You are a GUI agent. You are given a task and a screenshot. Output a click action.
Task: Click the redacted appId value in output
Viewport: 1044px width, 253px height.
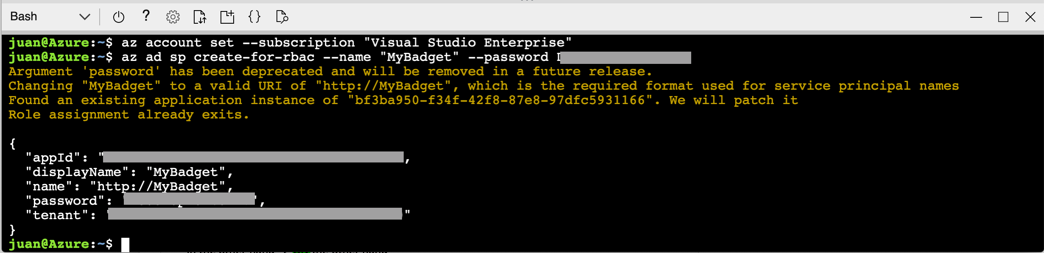pyautogui.click(x=253, y=157)
